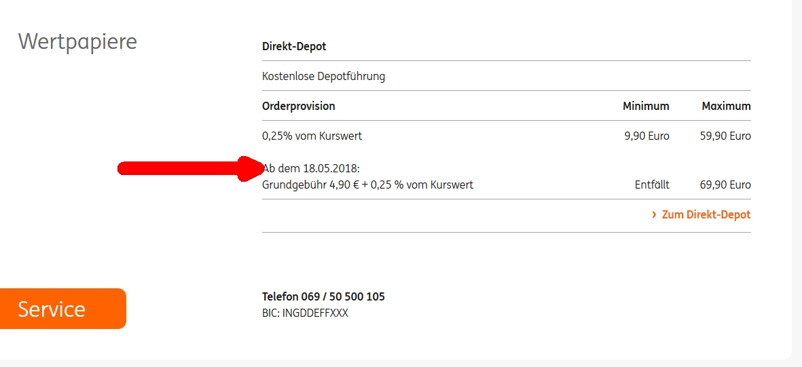Click the BIC: INGDDEFFXXX text
Image resolution: width=802 pixels, height=367 pixels.
pos(305,313)
